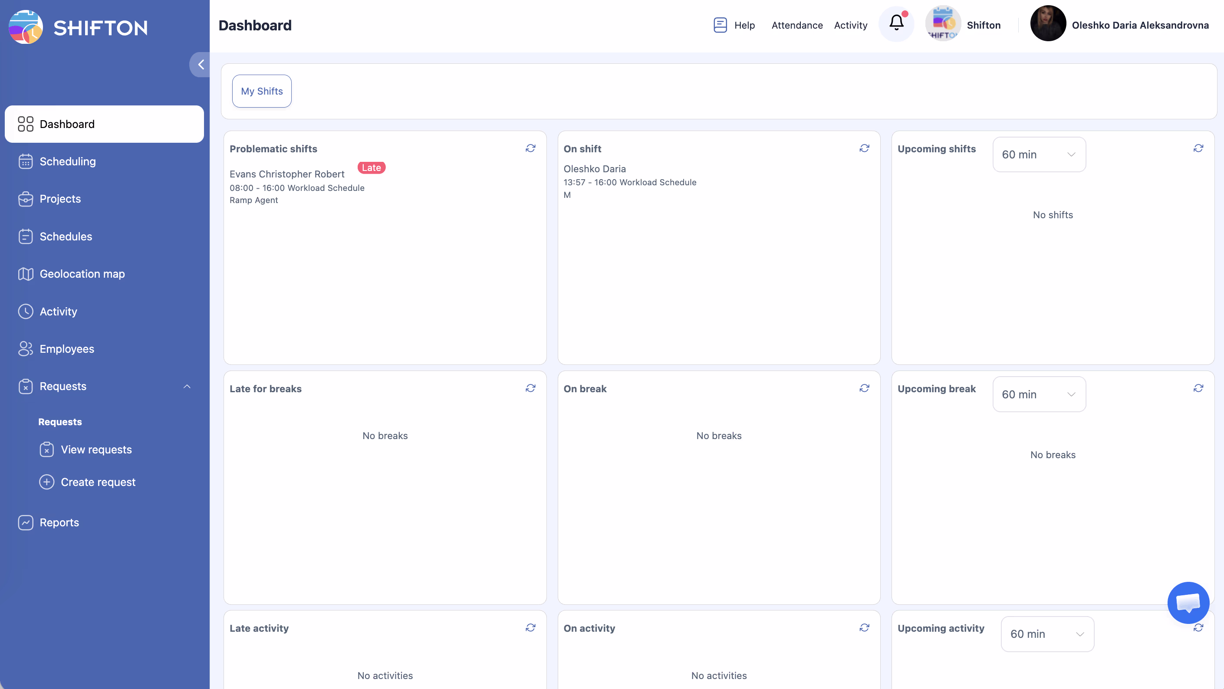Collapse the sidebar with arrow toggle

coord(201,65)
